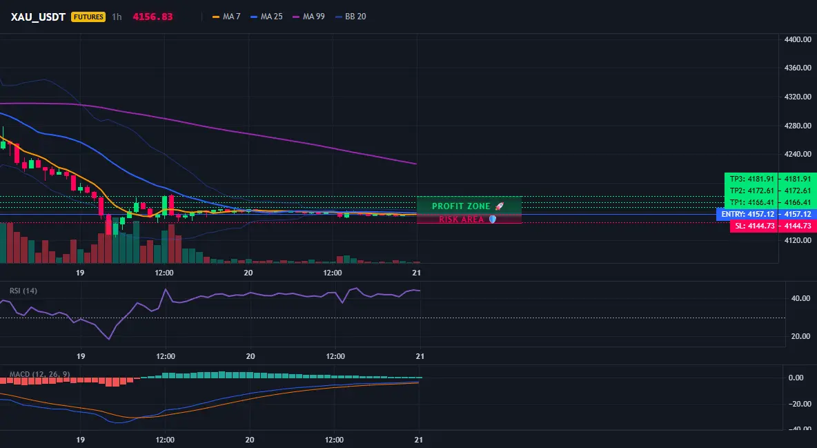Screen dimensions: 817x448
Task: Toggle the MA 99 legend indicator
Action: 308,17
